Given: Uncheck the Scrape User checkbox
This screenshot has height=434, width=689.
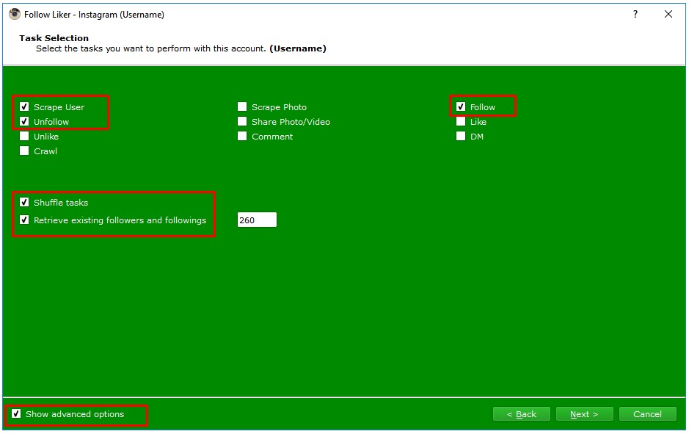Looking at the screenshot, I should (24, 107).
